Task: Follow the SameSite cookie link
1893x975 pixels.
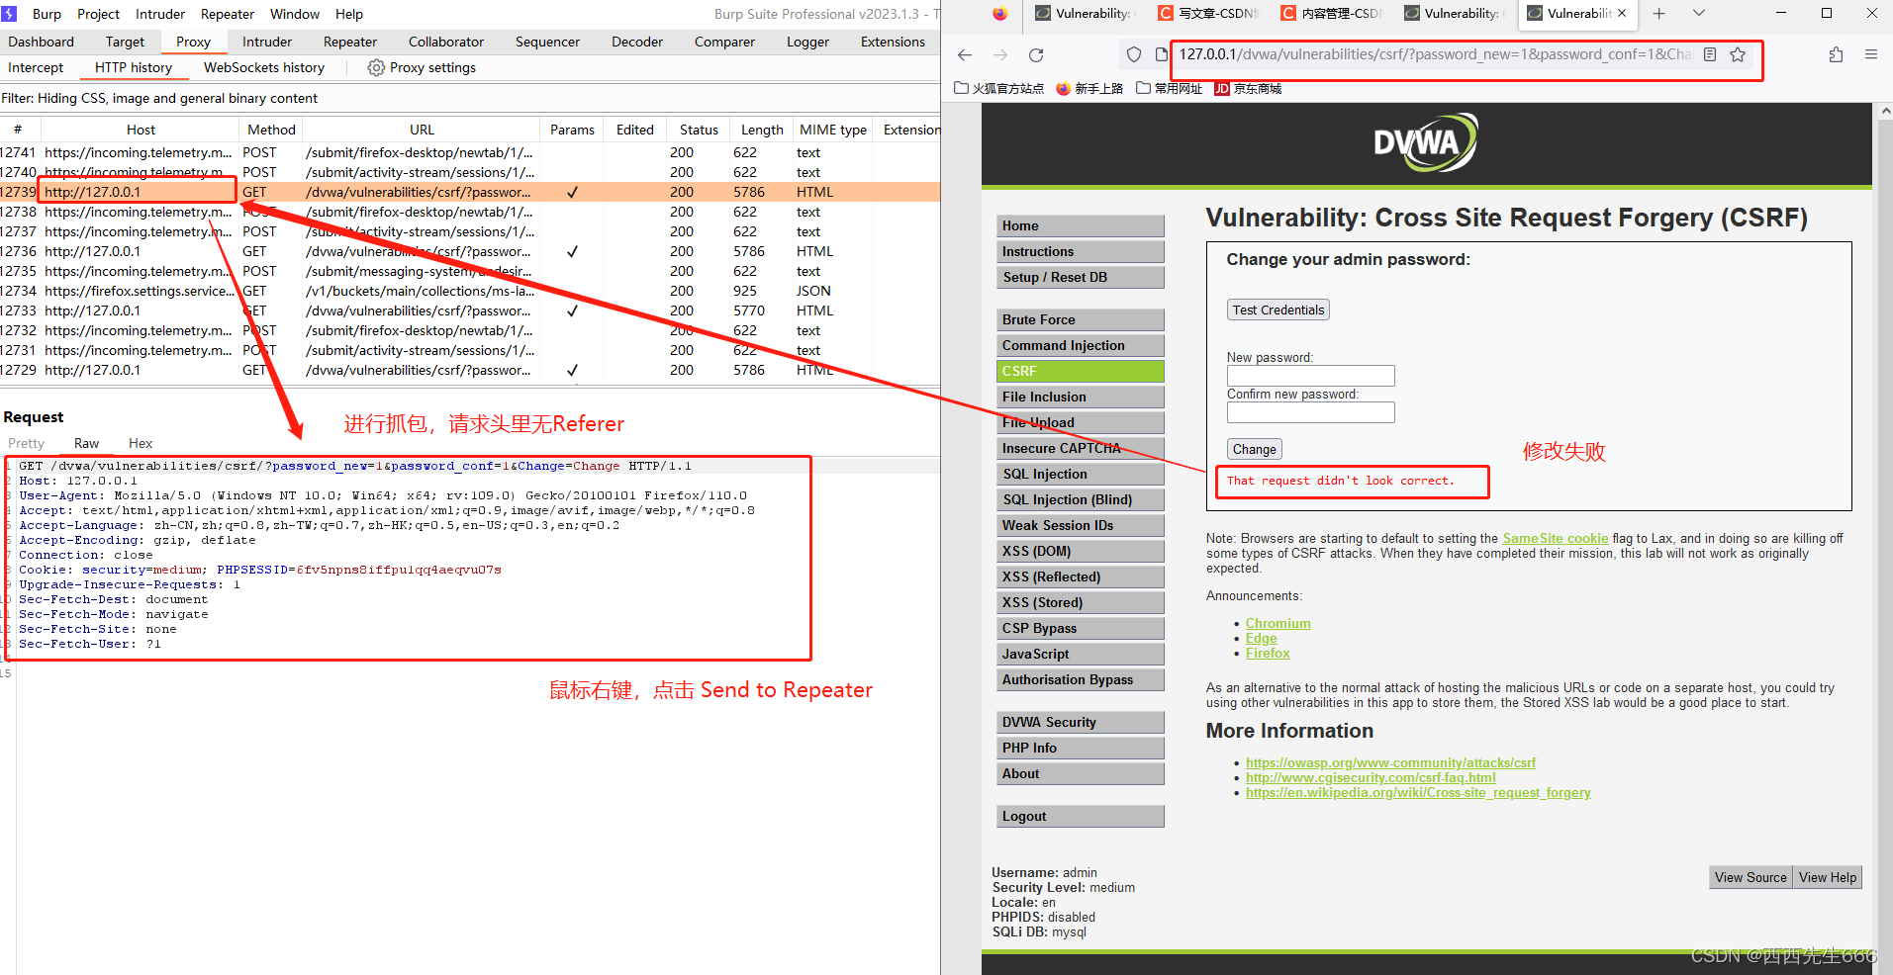Action: pyautogui.click(x=1555, y=539)
